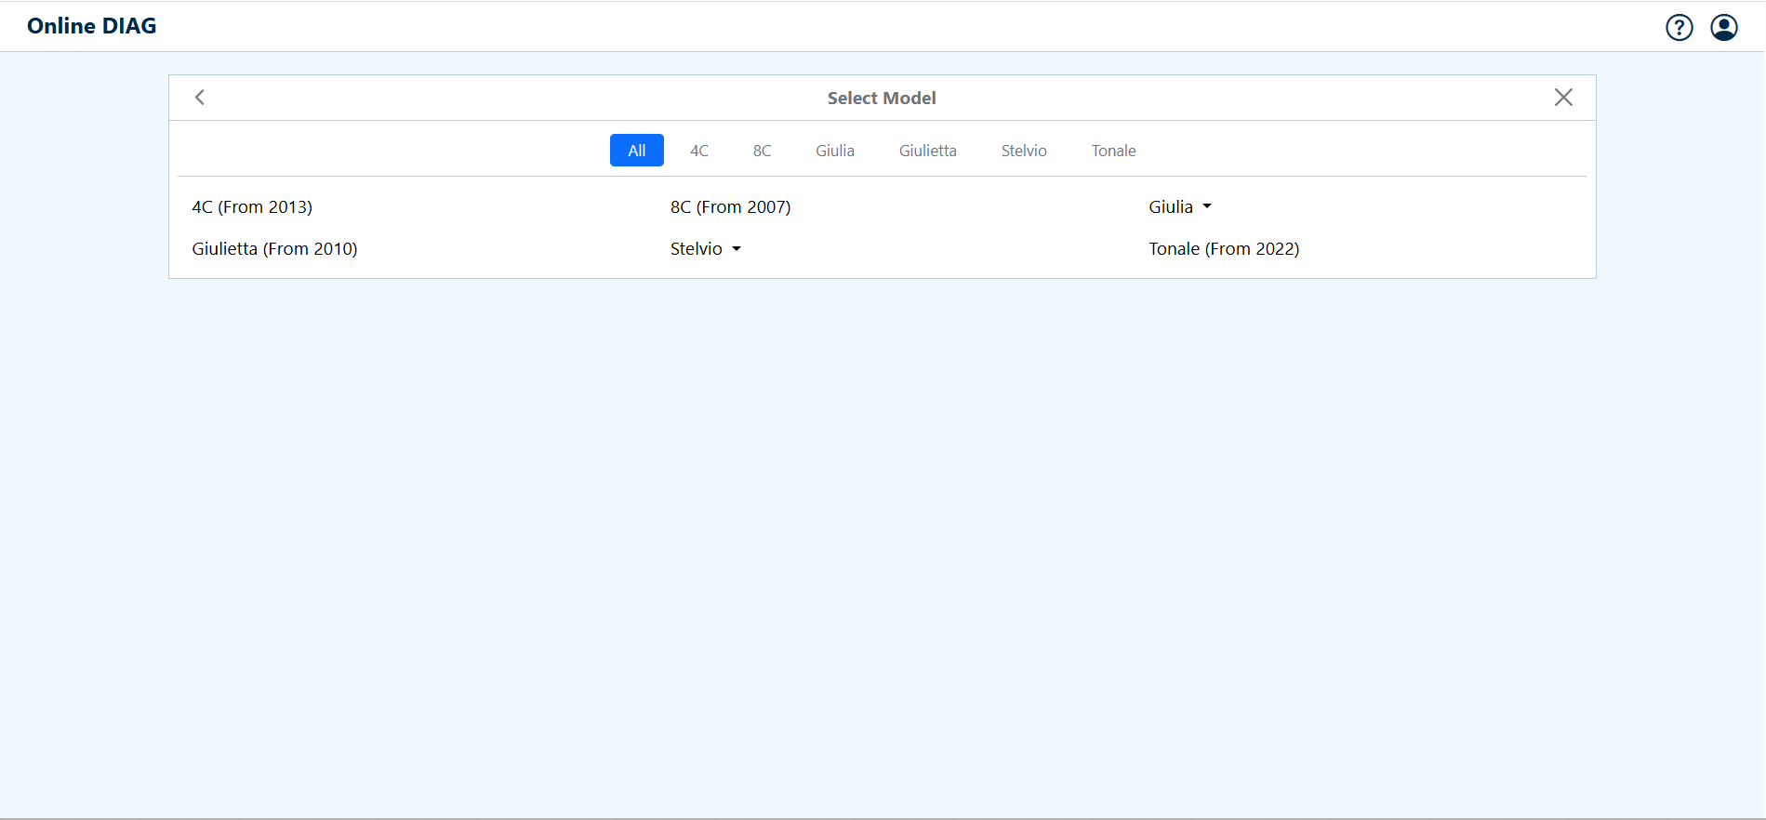Viewport: 1766px width, 820px height.
Task: Filter models by the Giulia tab
Action: pyautogui.click(x=834, y=151)
